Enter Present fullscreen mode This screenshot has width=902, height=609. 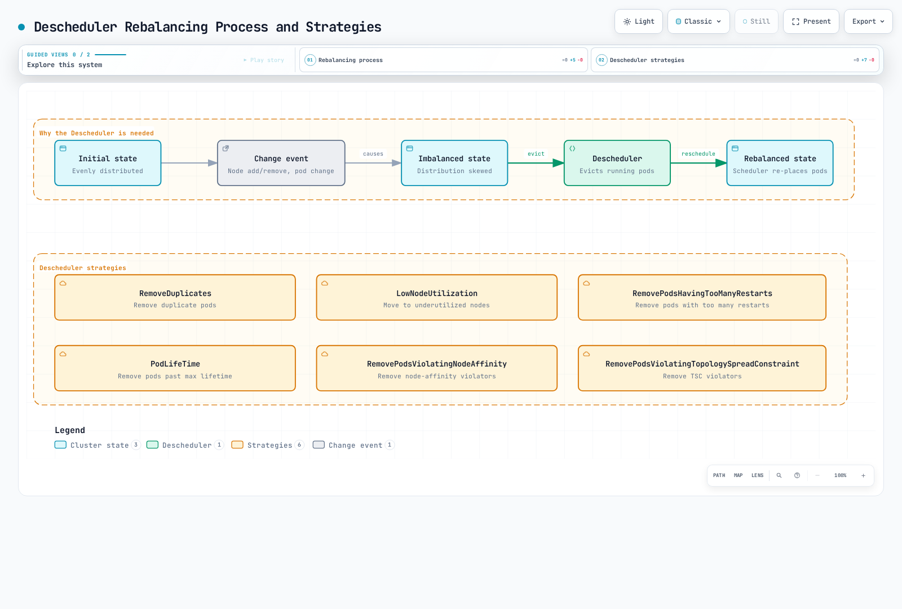click(x=811, y=21)
